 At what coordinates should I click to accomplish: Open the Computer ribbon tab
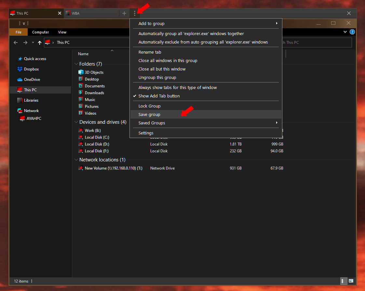[x=40, y=32]
